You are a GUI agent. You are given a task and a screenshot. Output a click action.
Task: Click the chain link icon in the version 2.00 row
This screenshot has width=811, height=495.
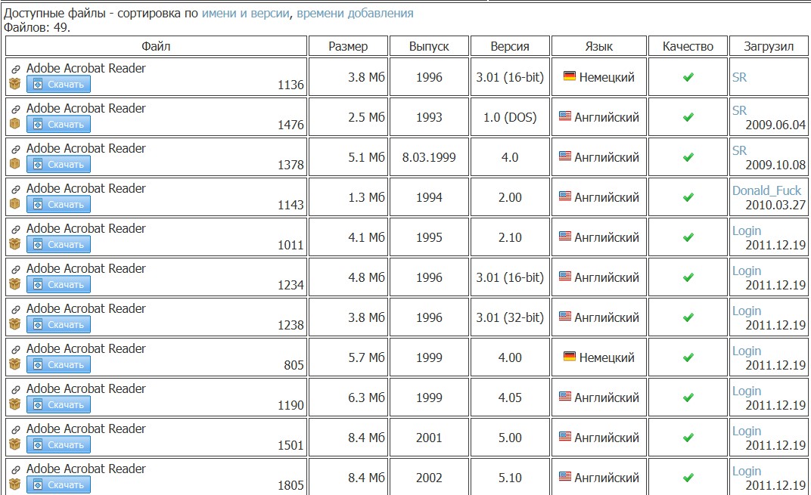click(16, 190)
